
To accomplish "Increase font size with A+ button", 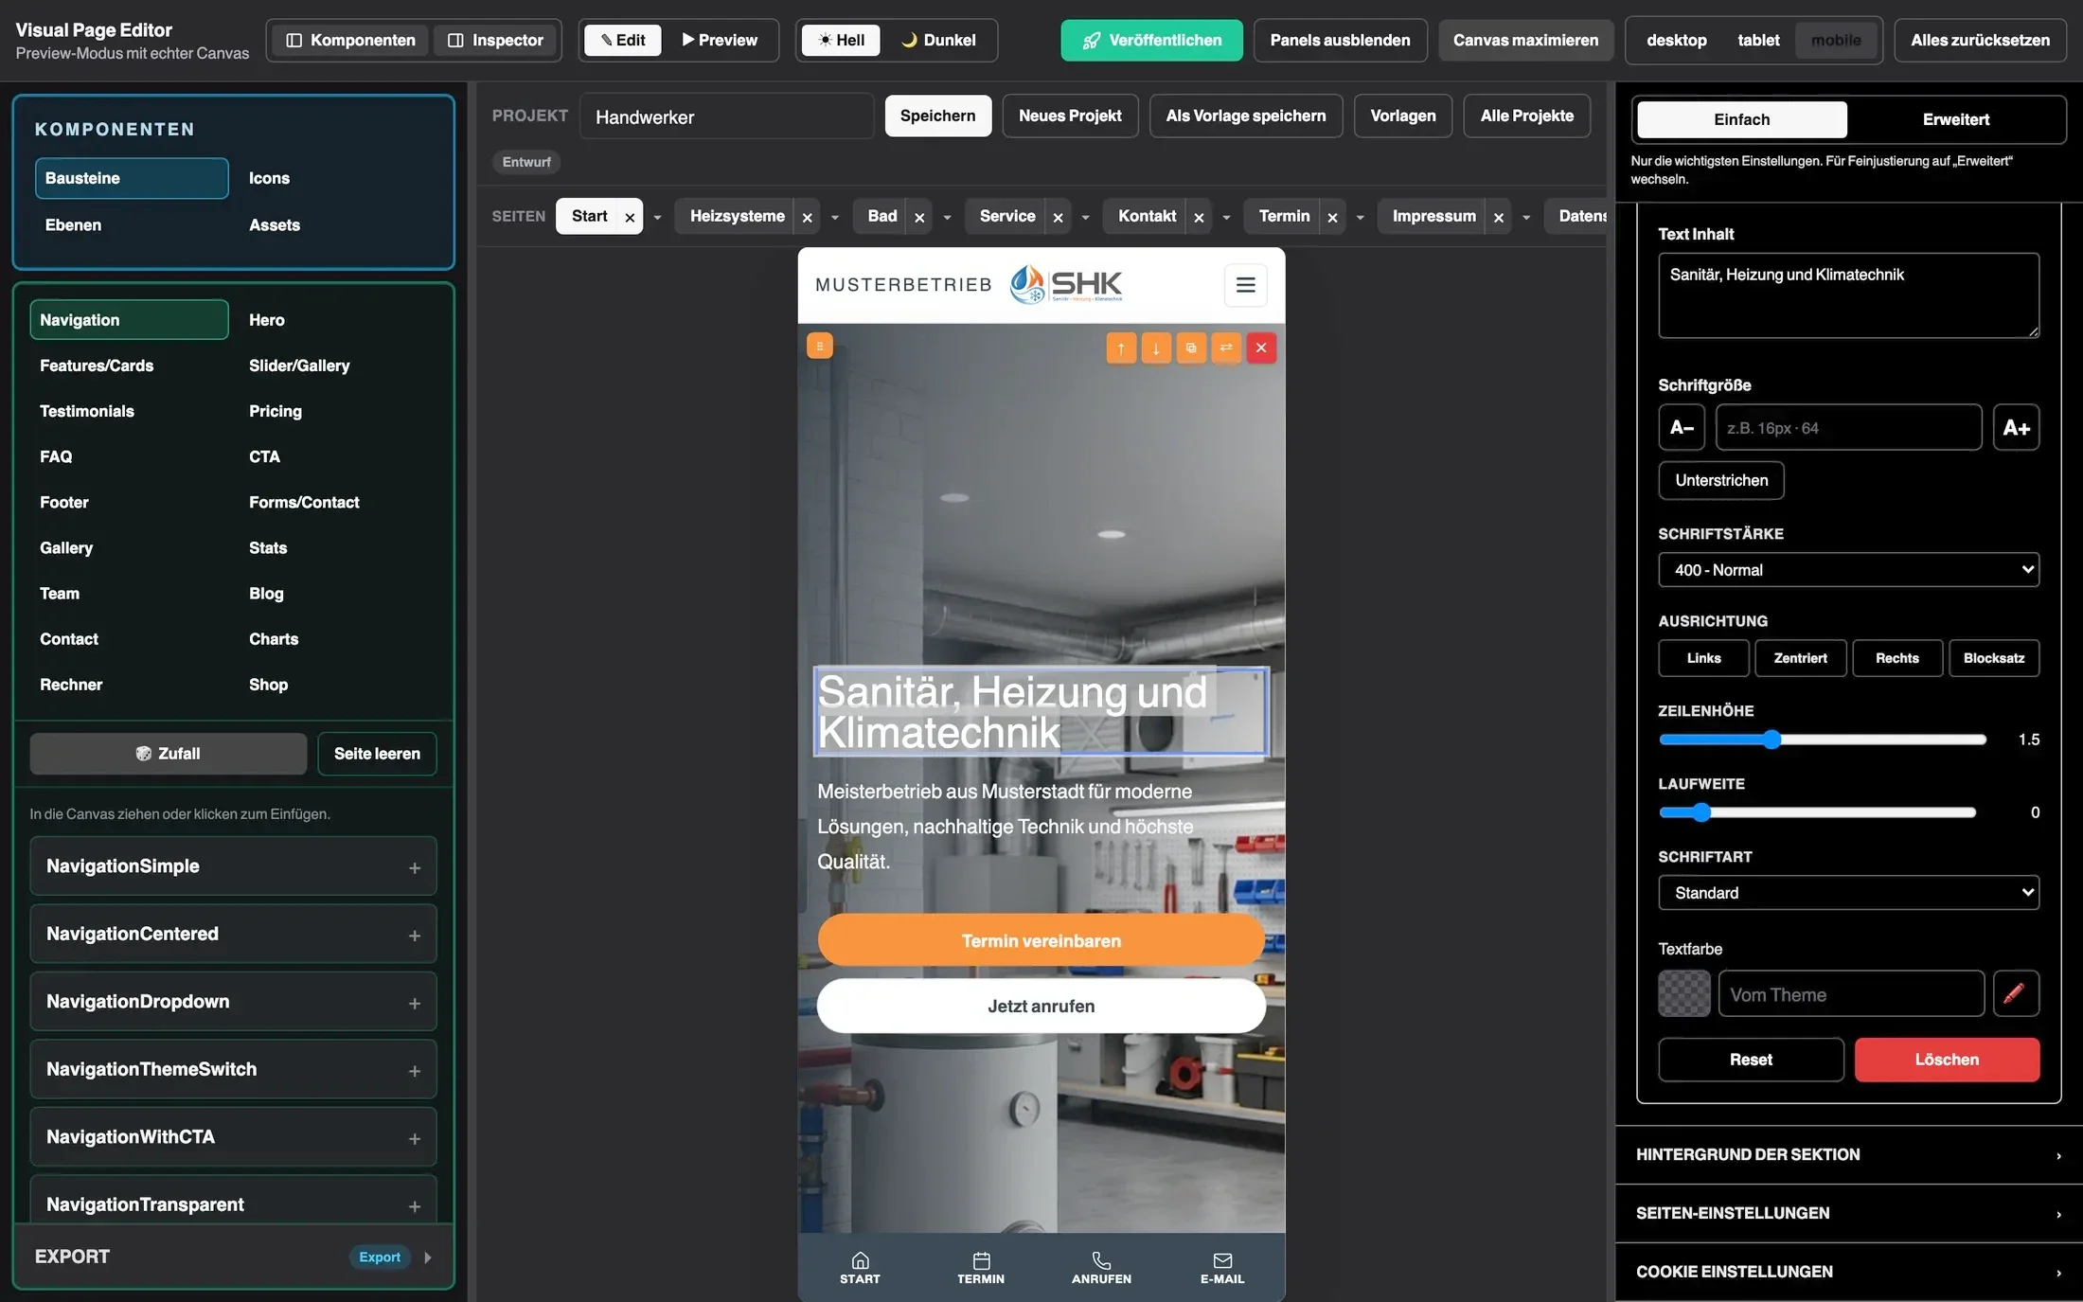I will click(2016, 427).
